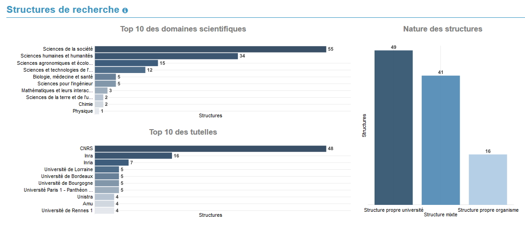Click the Structure mixte axis label
This screenshot has width=525, height=230.
pos(441,215)
